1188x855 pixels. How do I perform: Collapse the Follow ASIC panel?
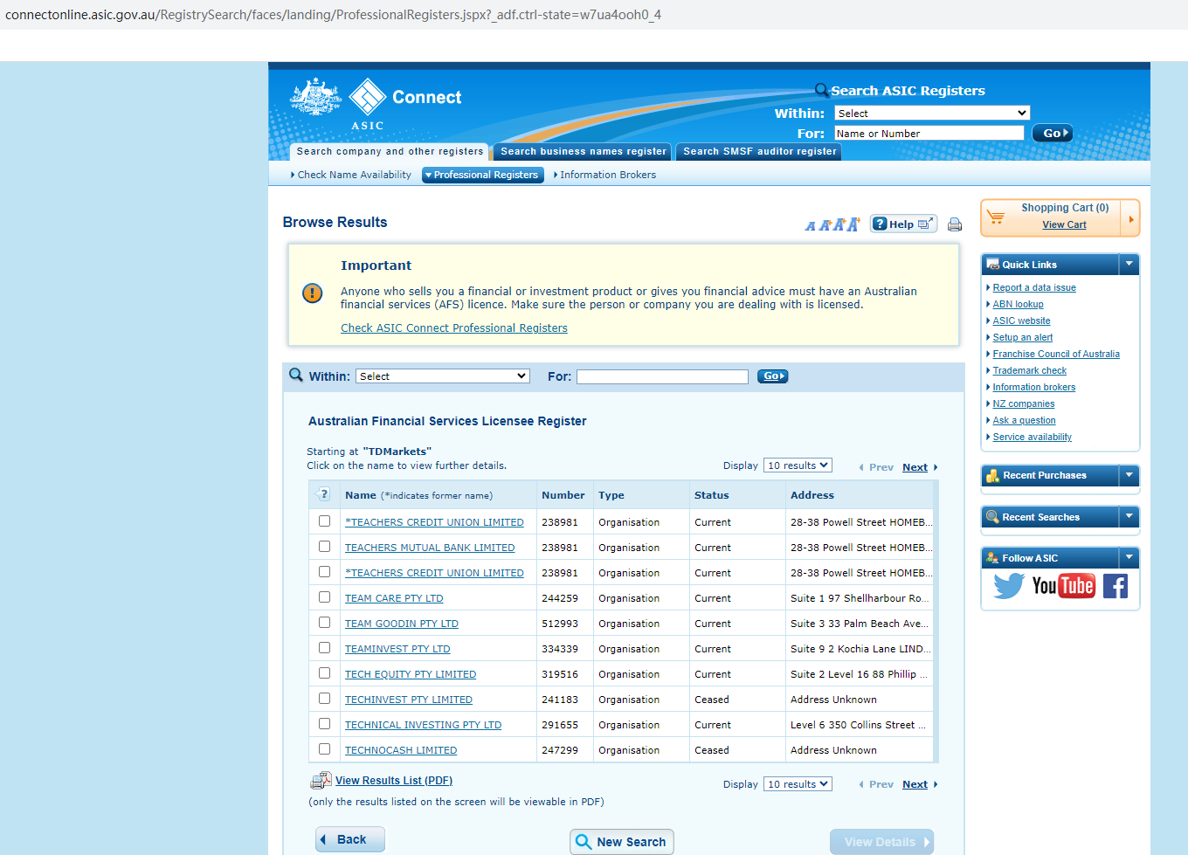point(1129,557)
